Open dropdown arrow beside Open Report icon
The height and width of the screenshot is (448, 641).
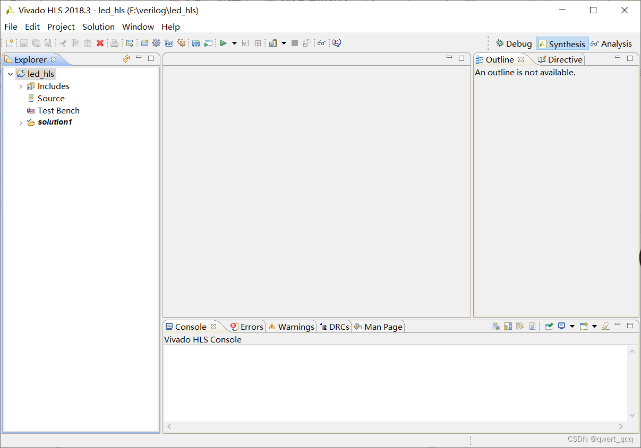pyautogui.click(x=284, y=43)
